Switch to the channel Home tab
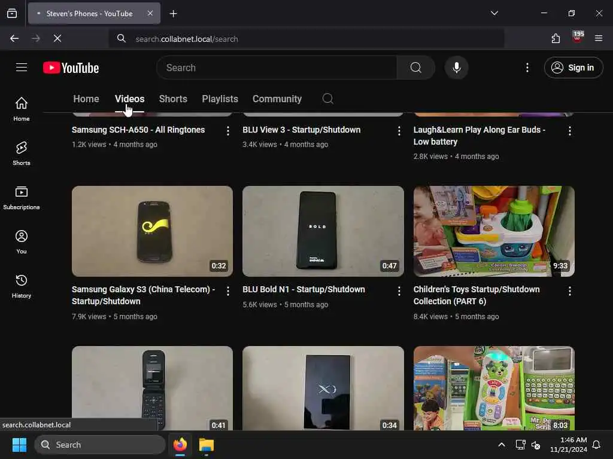This screenshot has width=613, height=459. [x=86, y=99]
